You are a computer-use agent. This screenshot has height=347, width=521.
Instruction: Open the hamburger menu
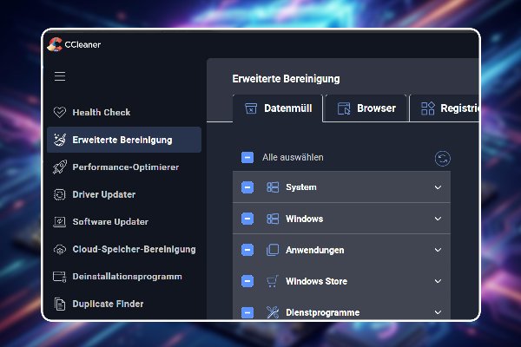pyautogui.click(x=60, y=76)
